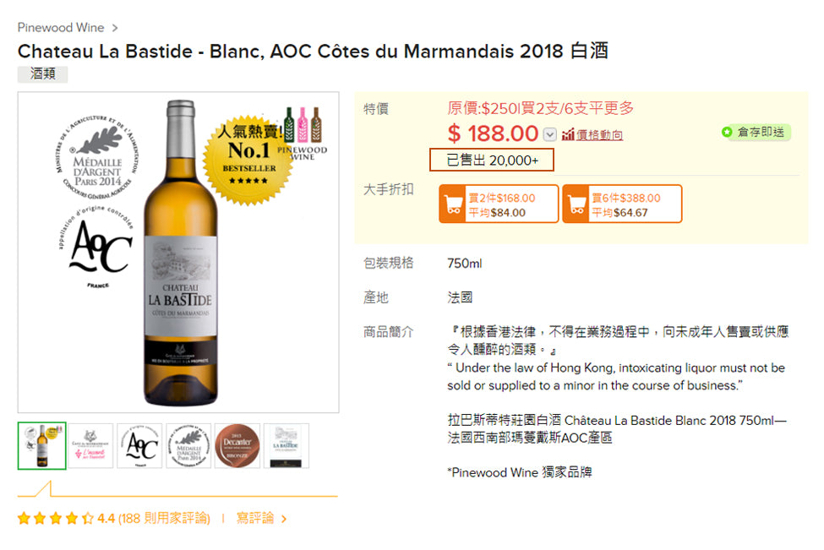Select the first wine bottle thumbnail
This screenshot has width=824, height=550.
[42, 445]
